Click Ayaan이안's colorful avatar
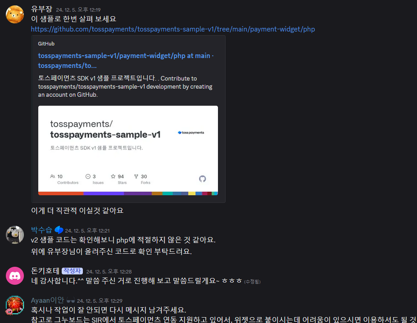The image size is (417, 323). [x=15, y=305]
